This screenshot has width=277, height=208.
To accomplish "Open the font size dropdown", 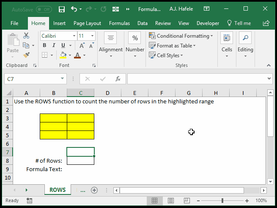I will [92, 36].
